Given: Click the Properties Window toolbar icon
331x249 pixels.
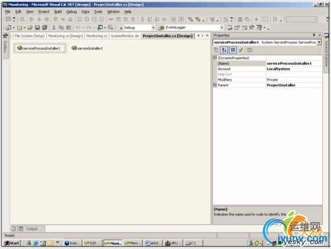Looking at the screenshot, I should tap(237, 28).
